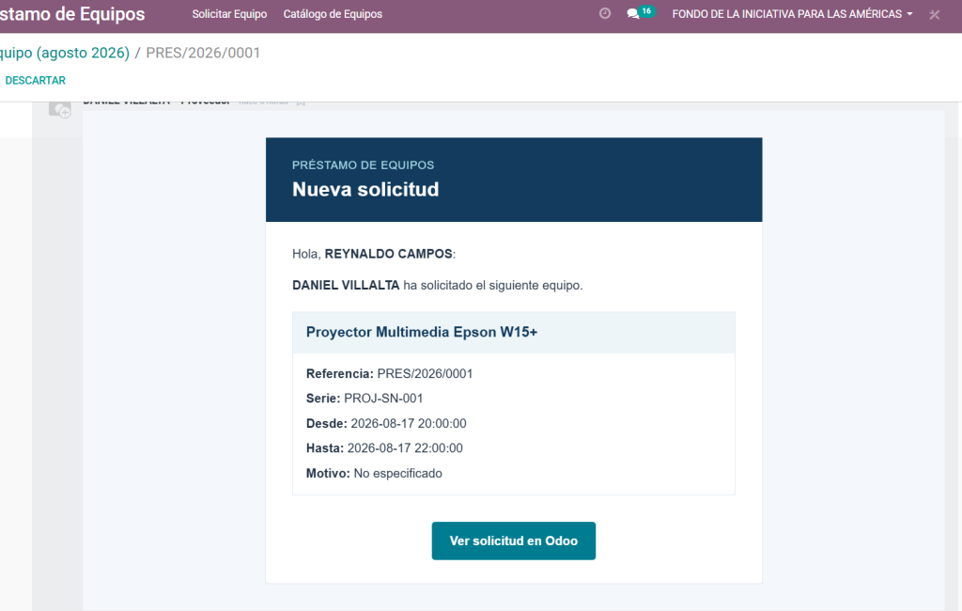Click Proyector Multimedia Epson W15+ title
Viewport: 962px width, 611px height.
[422, 332]
